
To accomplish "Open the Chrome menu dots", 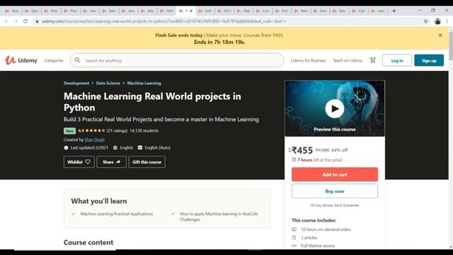I will click(x=447, y=21).
